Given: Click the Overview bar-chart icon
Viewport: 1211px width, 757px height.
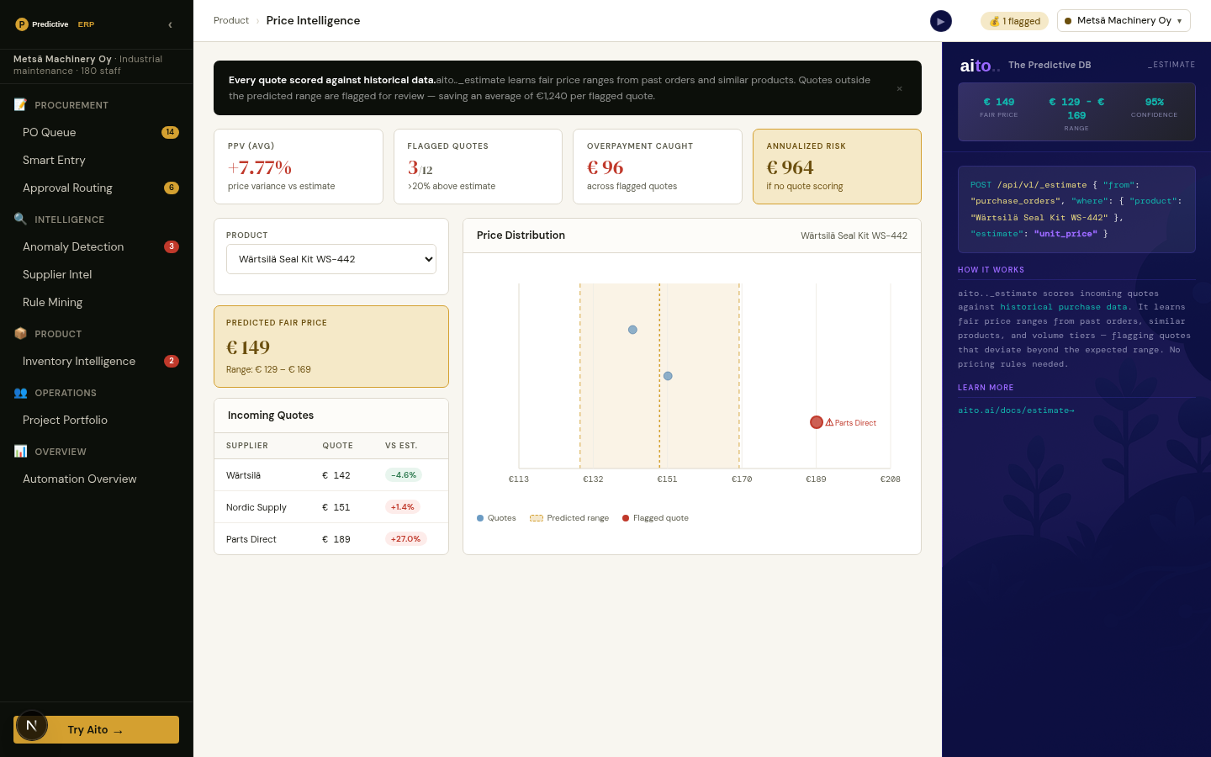Looking at the screenshot, I should click(20, 451).
